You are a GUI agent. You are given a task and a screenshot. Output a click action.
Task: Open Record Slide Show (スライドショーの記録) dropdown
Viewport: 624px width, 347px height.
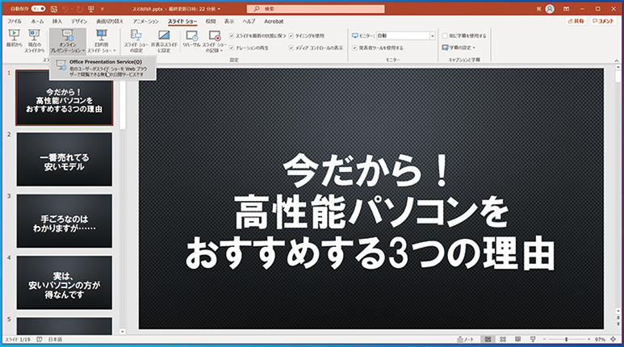click(x=215, y=41)
